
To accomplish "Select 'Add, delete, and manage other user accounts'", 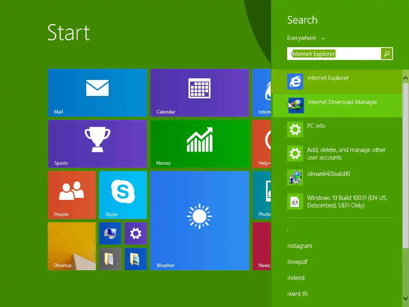I will point(346,153).
